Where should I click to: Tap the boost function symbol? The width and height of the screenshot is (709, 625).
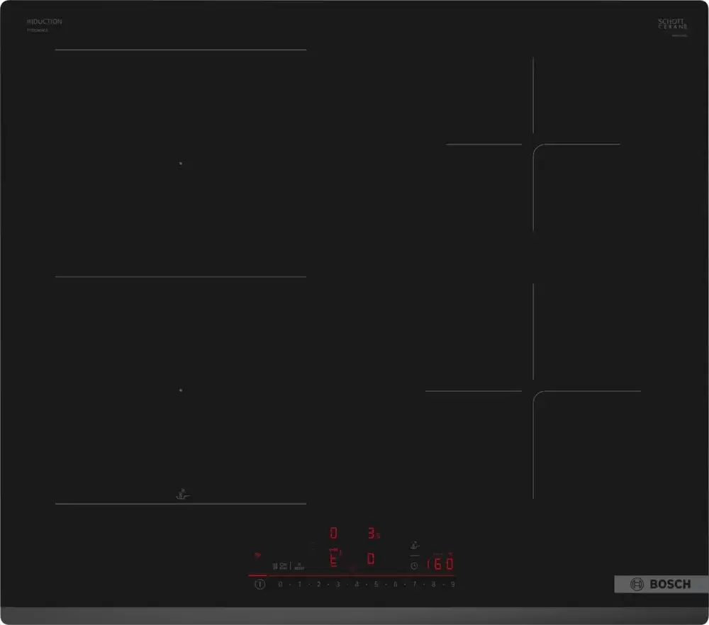point(299,566)
